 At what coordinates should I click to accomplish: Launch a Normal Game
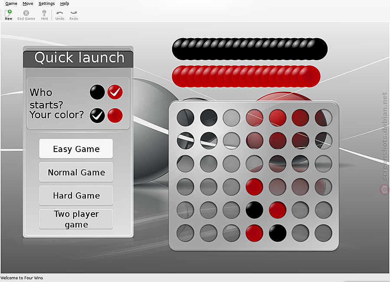76,172
